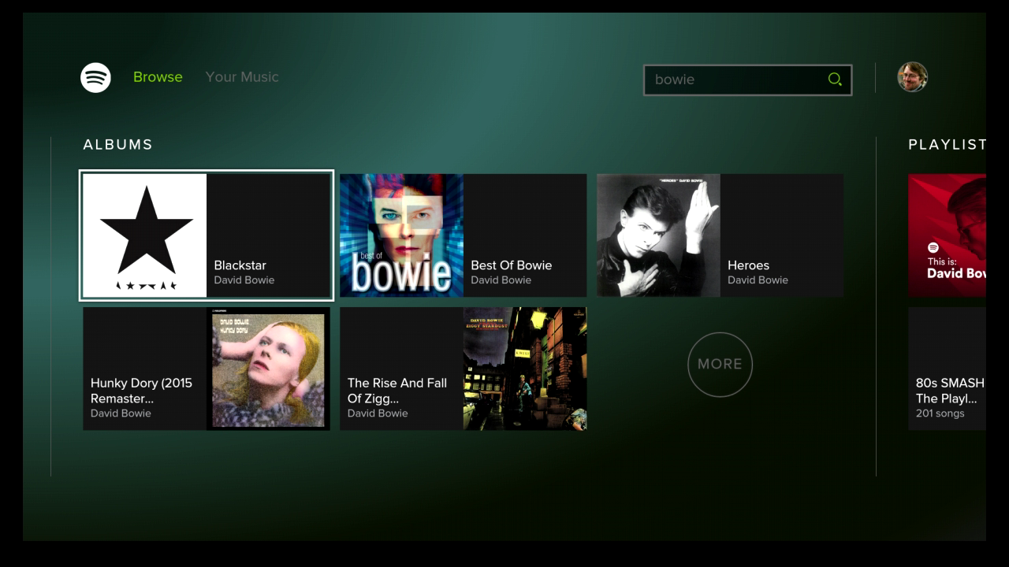The height and width of the screenshot is (567, 1009).
Task: Click the circular MORE button
Action: tap(720, 364)
